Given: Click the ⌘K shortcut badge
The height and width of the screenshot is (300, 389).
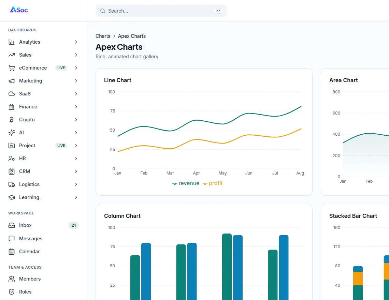Looking at the screenshot, I should point(218,11).
